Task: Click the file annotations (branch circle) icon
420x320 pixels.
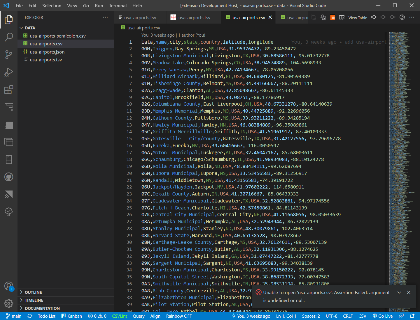Action: (x=402, y=17)
